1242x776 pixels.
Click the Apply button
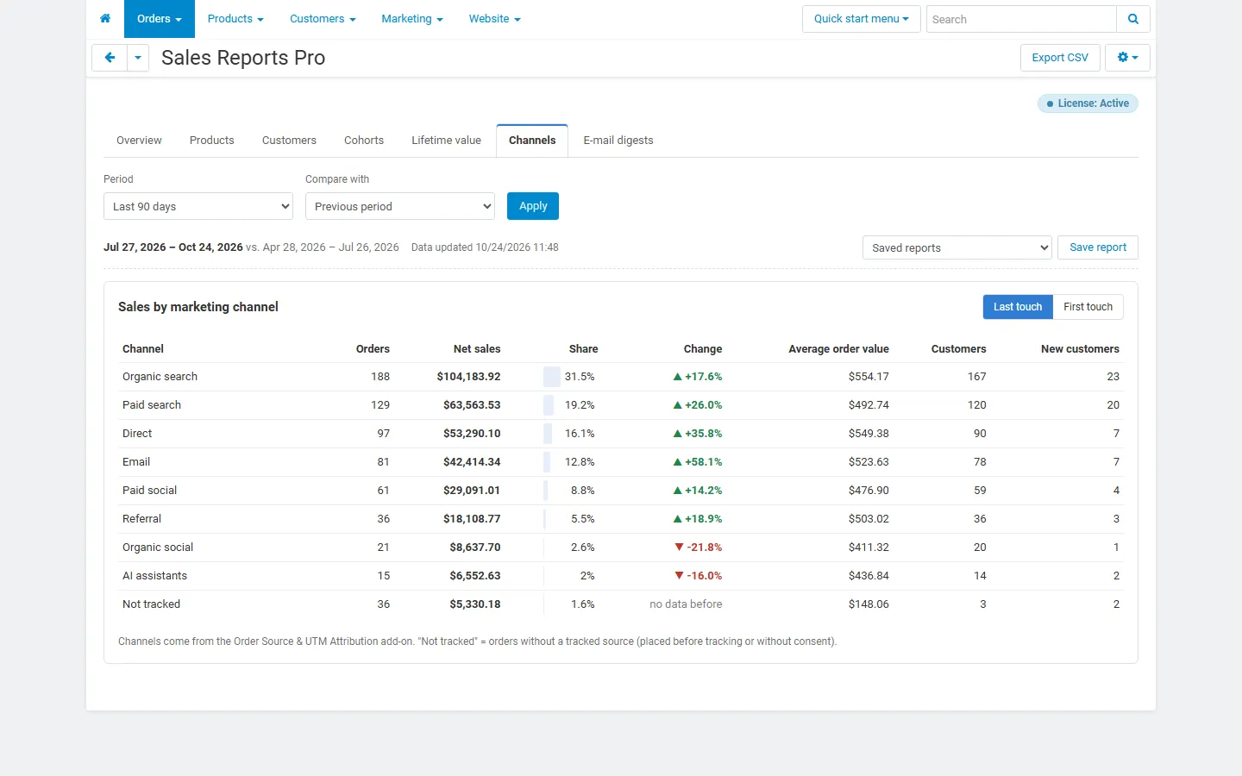tap(533, 206)
